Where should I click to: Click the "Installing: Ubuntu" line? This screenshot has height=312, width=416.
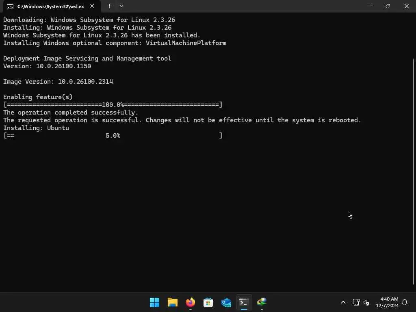[36, 128]
